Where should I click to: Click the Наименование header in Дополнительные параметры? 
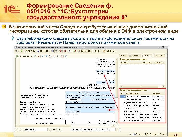point(139,93)
